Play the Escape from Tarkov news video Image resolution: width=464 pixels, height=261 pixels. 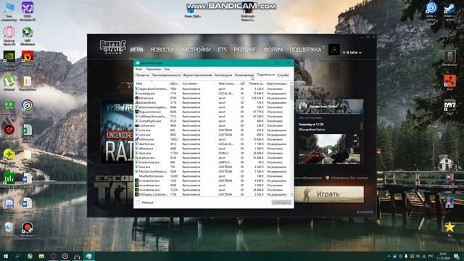click(x=329, y=152)
